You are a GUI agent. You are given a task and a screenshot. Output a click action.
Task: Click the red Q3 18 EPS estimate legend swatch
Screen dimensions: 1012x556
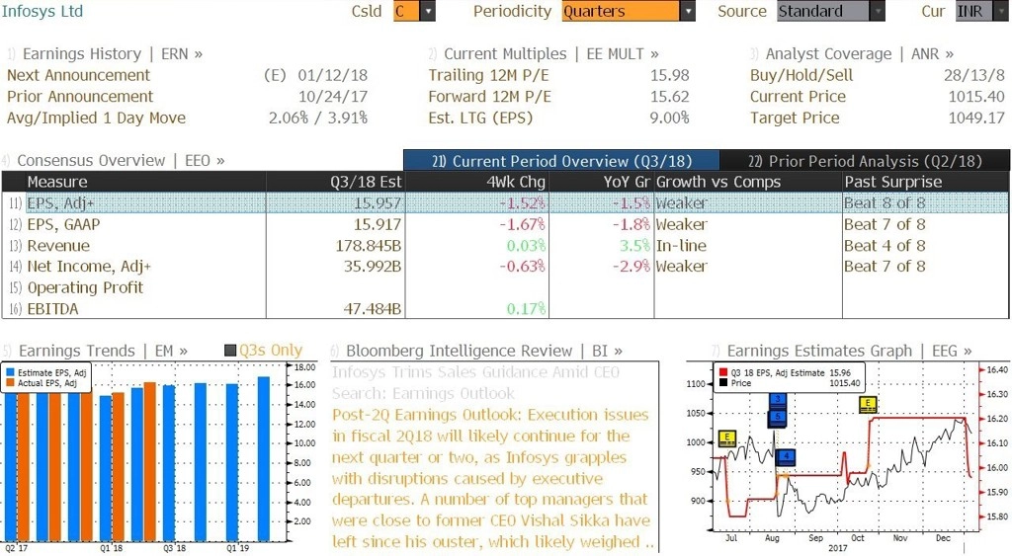pos(722,373)
